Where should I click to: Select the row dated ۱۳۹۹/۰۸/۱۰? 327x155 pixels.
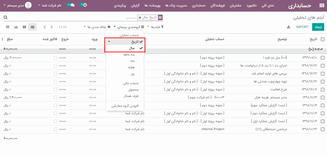[x=323, y=58]
